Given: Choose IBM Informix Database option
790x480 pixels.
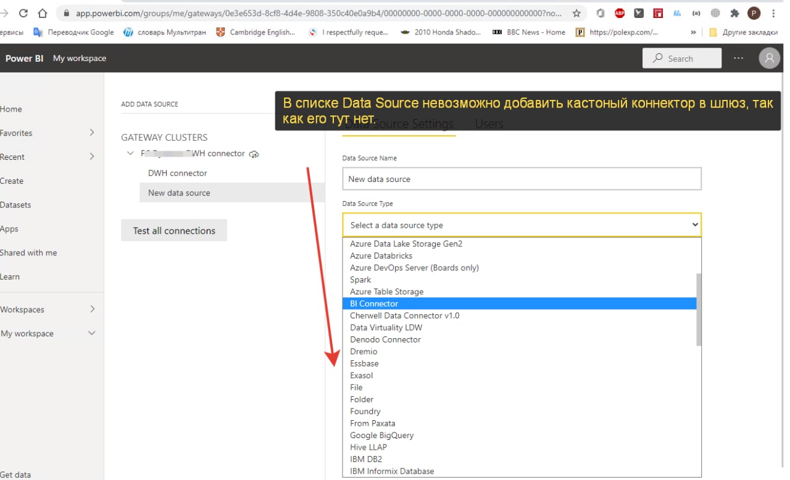Looking at the screenshot, I should [x=519, y=471].
